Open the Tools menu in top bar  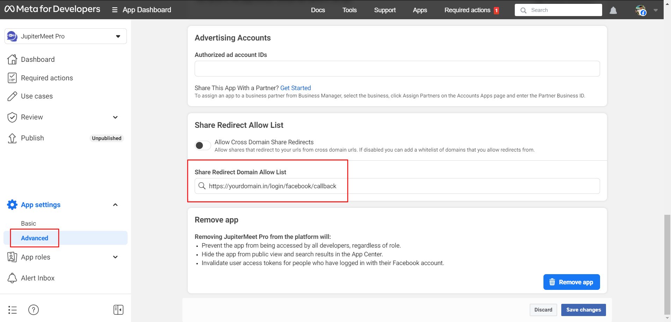pos(349,10)
